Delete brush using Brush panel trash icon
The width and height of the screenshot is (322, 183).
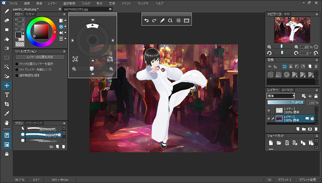[63, 147]
